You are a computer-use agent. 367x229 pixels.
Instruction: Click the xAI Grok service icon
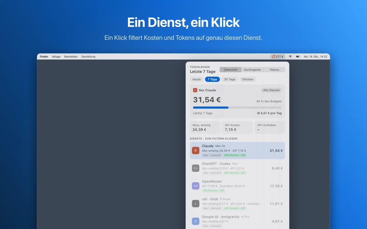coord(195,204)
